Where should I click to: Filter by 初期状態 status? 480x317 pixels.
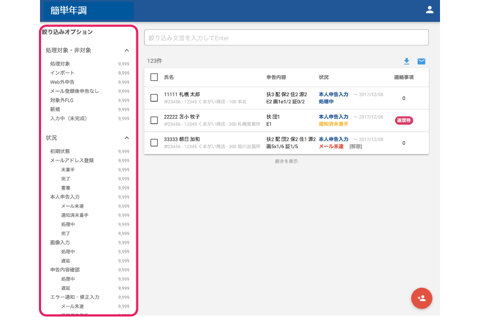click(x=60, y=151)
